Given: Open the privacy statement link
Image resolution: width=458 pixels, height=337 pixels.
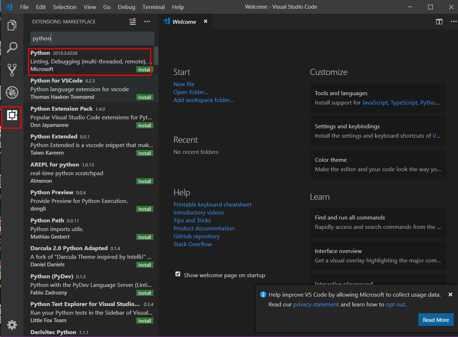Looking at the screenshot, I should click(x=316, y=304).
